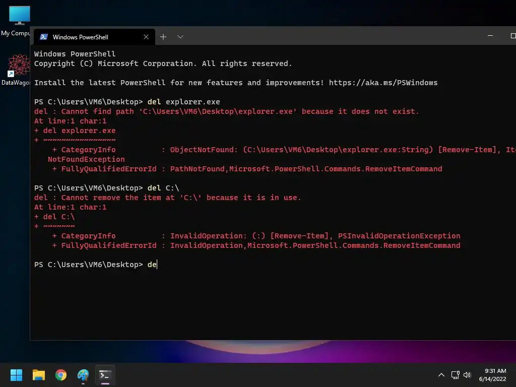The width and height of the screenshot is (516, 387).
Task: Click the 'Copyright (C) Microsoft Corporation' line
Action: pyautogui.click(x=163, y=63)
